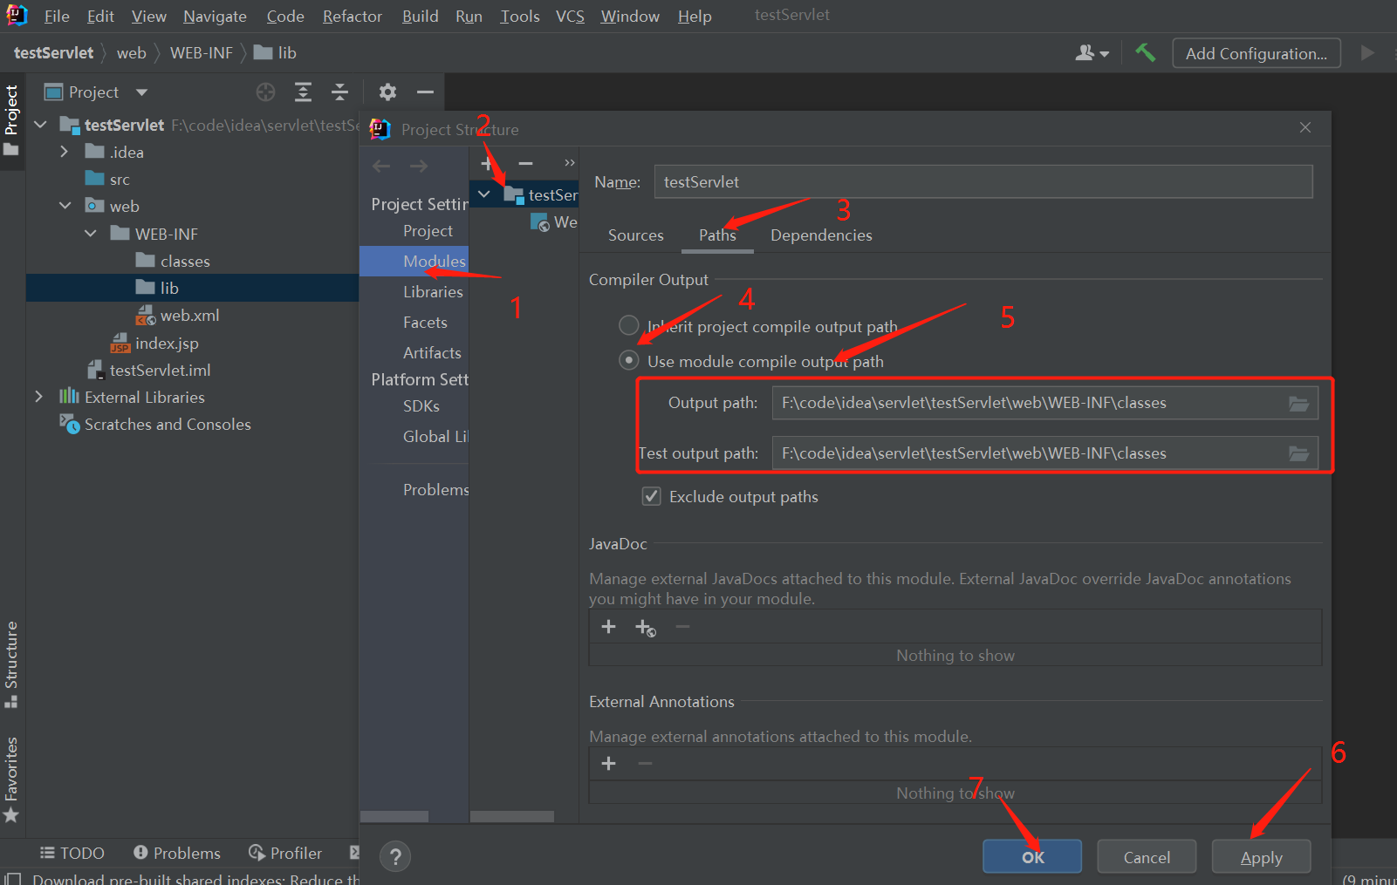Viewport: 1397px width, 885px height.
Task: Open Project tool window side tab
Action: (x=11, y=120)
